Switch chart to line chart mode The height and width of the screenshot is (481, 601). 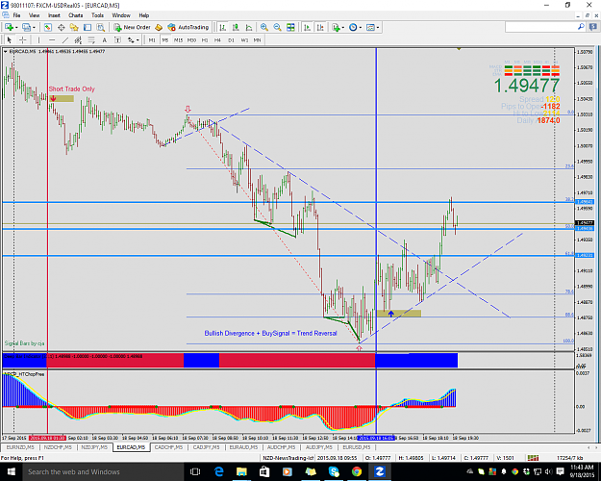pos(249,27)
